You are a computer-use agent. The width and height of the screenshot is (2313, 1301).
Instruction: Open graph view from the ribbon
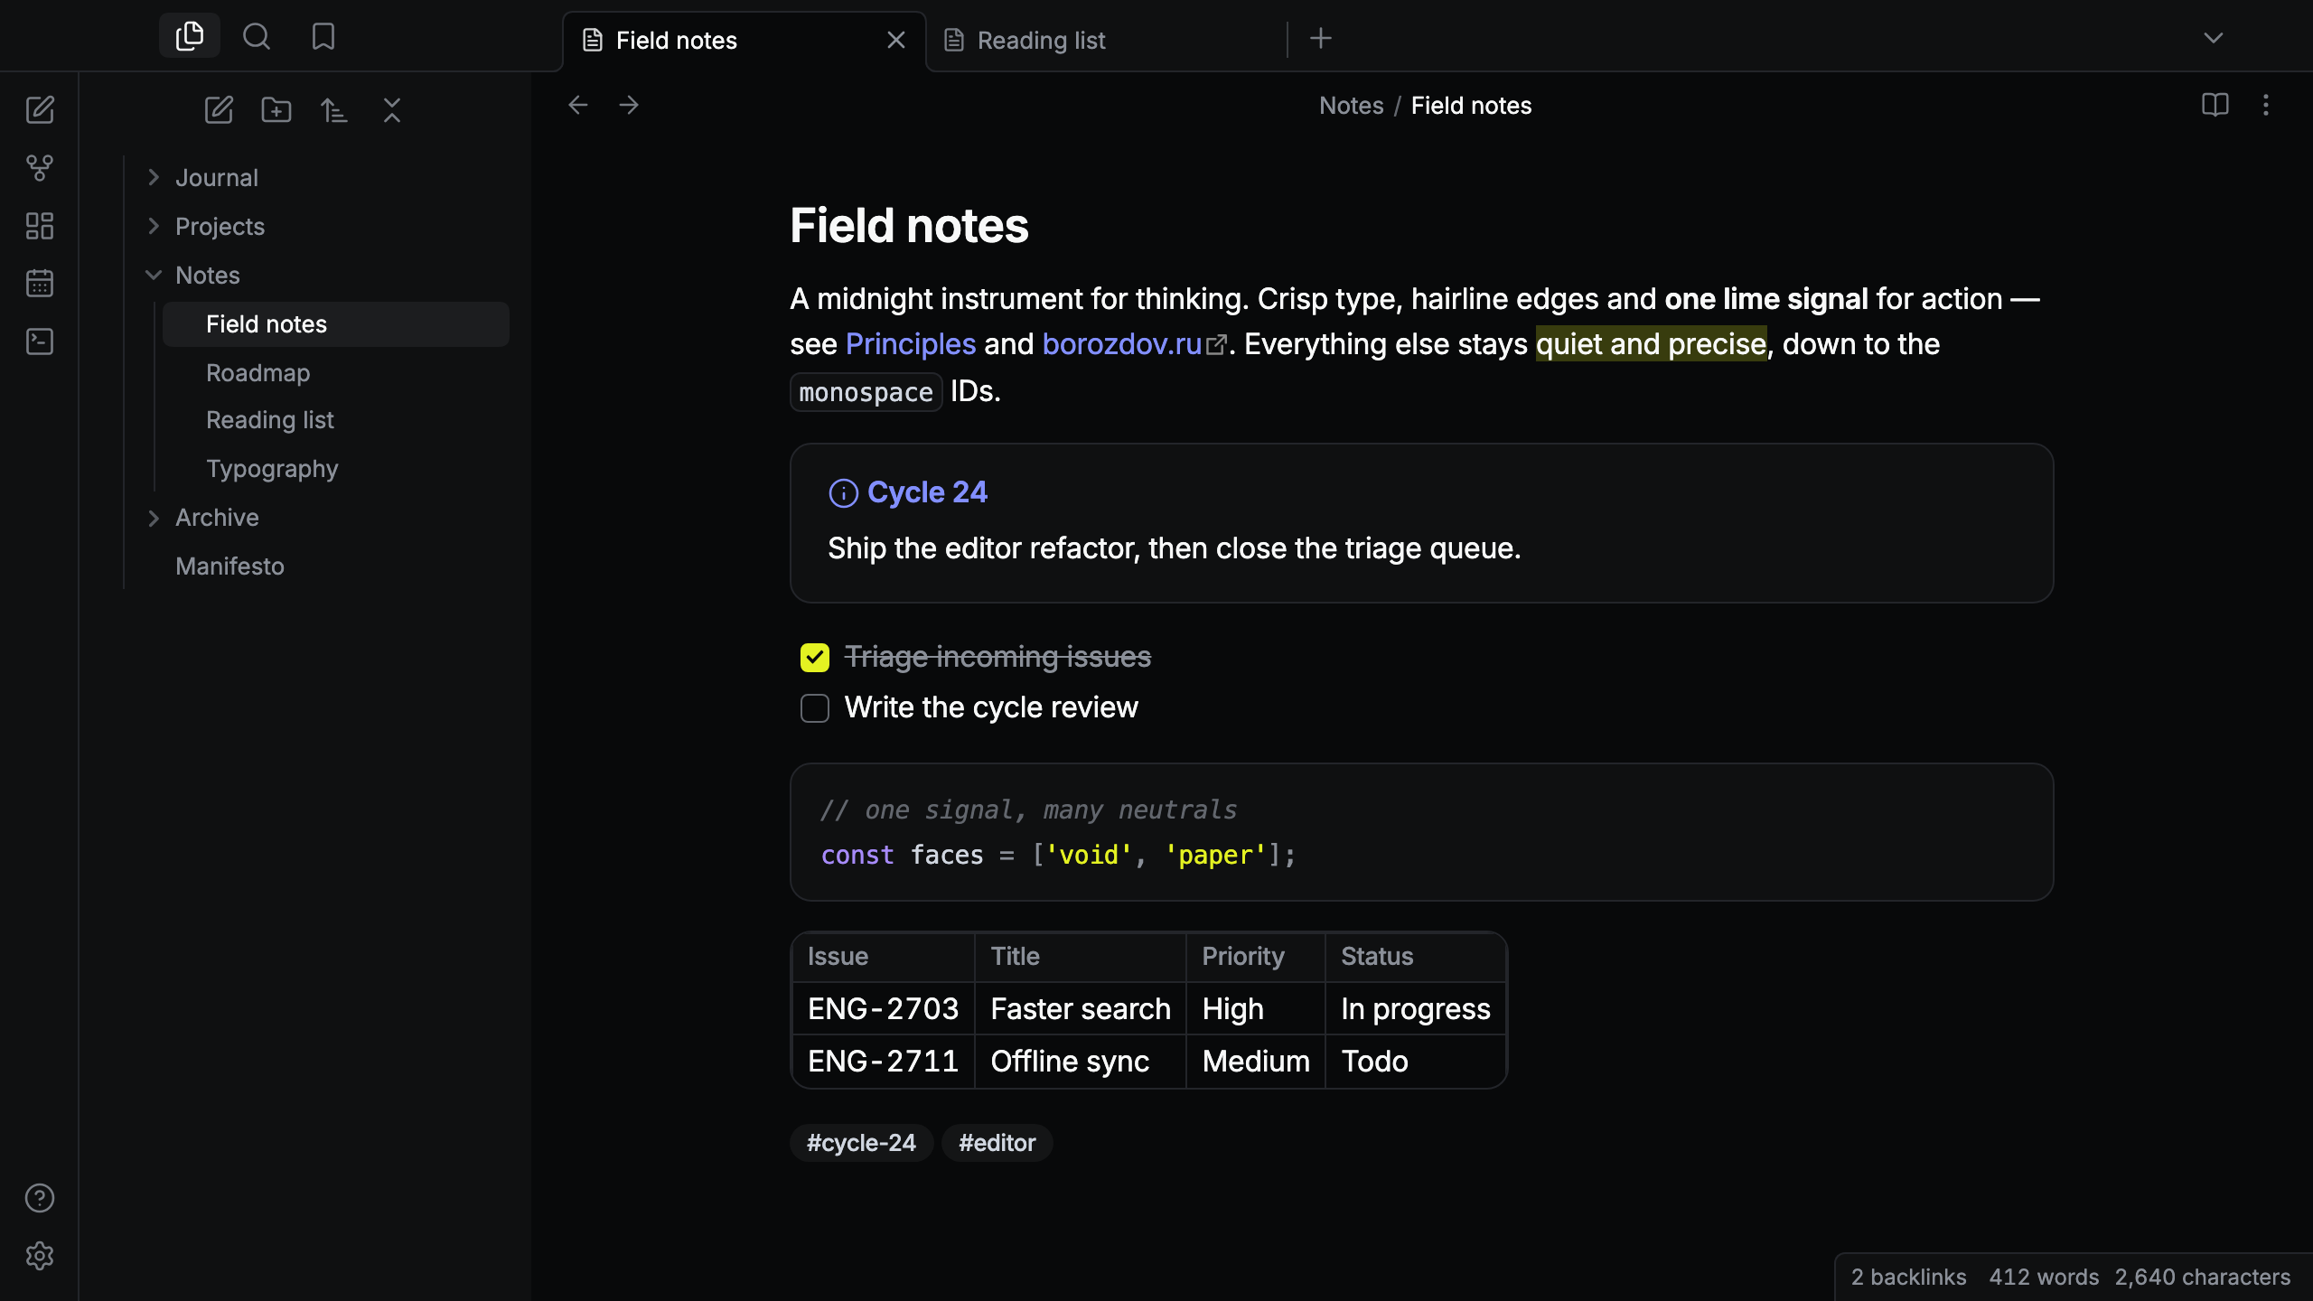point(40,168)
